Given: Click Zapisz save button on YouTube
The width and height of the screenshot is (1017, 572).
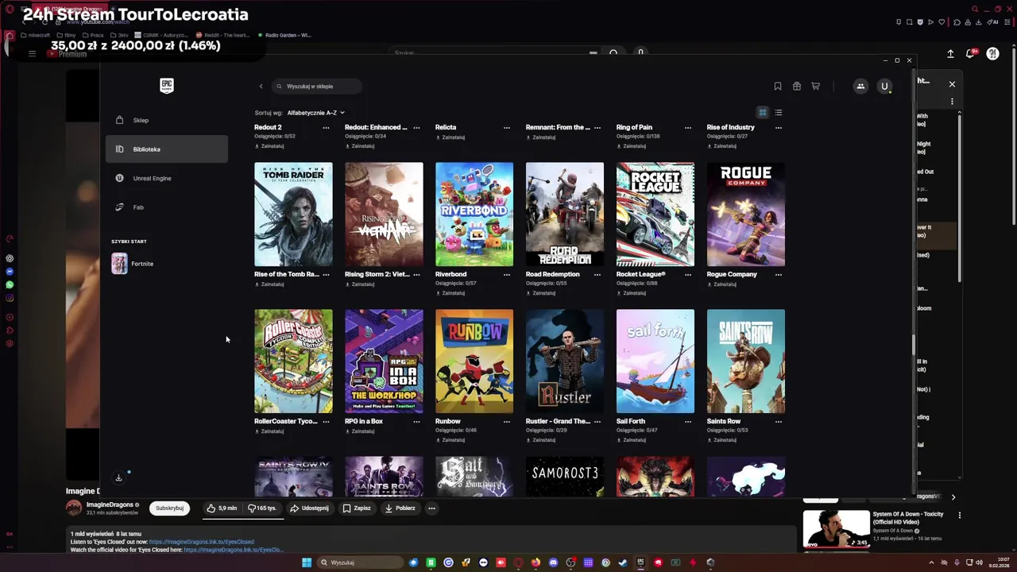Looking at the screenshot, I should [357, 508].
